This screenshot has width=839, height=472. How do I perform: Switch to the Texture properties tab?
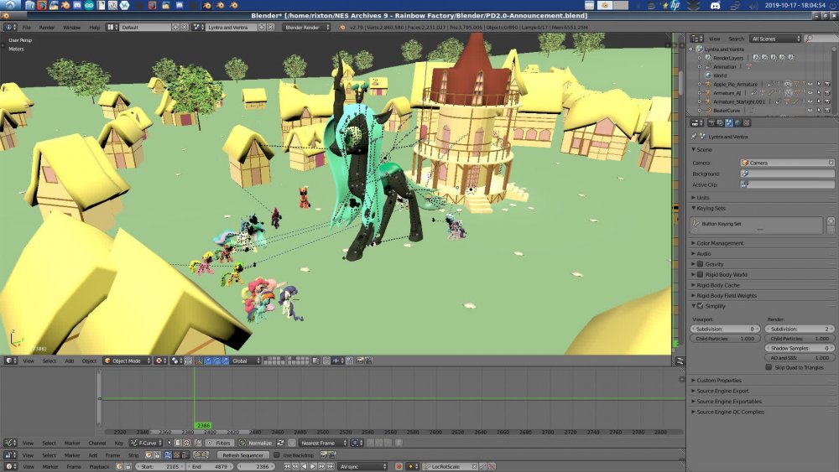(x=747, y=123)
